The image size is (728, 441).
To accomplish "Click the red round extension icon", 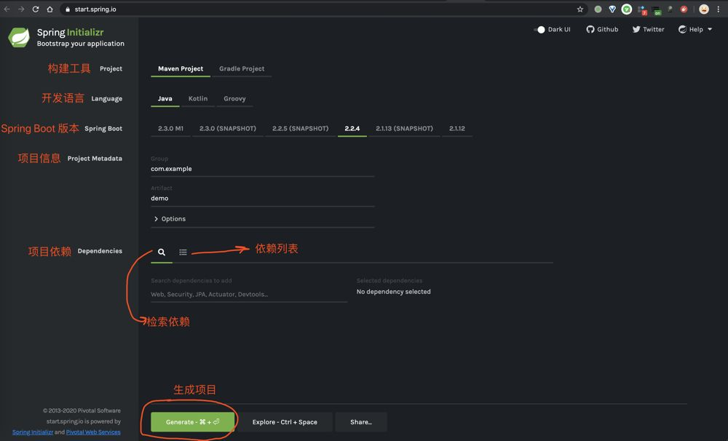I will (x=684, y=9).
